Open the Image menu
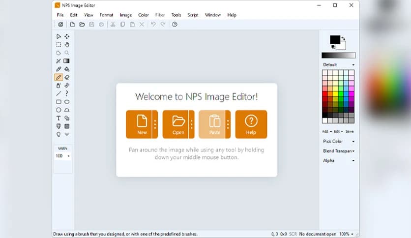The width and height of the screenshot is (411, 238). [126, 15]
